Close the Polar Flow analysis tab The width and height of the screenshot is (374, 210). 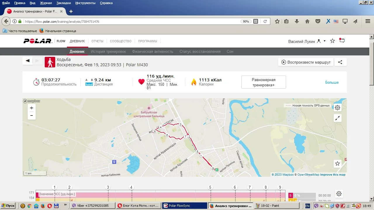pos(61,11)
